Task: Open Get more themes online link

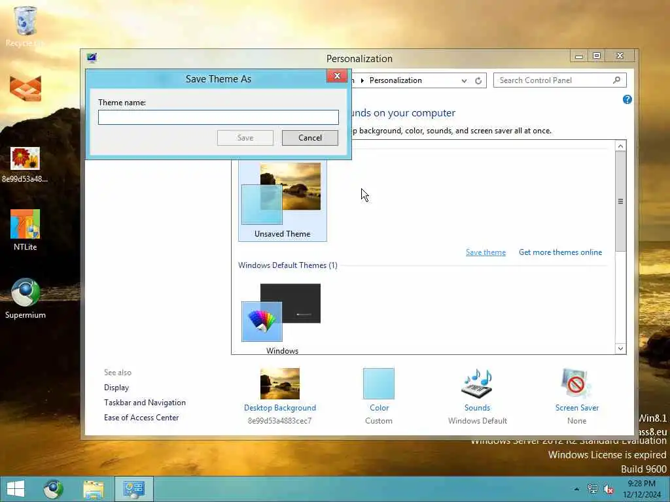Action: pos(560,252)
